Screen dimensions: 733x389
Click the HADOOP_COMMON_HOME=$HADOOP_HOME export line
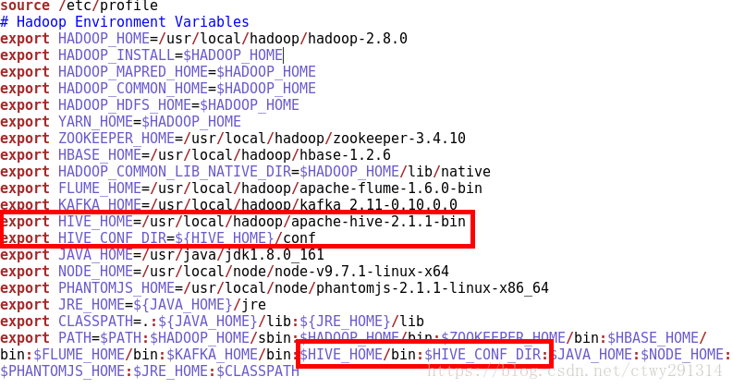pyautogui.click(x=158, y=89)
